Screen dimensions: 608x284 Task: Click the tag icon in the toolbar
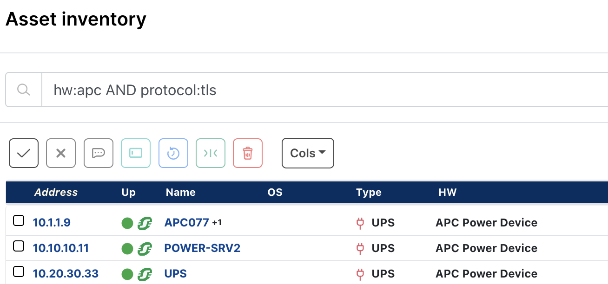tap(136, 153)
